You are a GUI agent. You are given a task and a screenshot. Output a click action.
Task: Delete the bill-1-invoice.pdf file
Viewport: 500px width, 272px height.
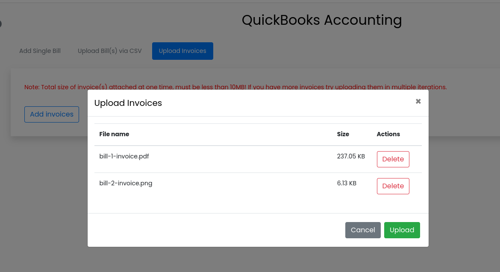[x=393, y=159]
